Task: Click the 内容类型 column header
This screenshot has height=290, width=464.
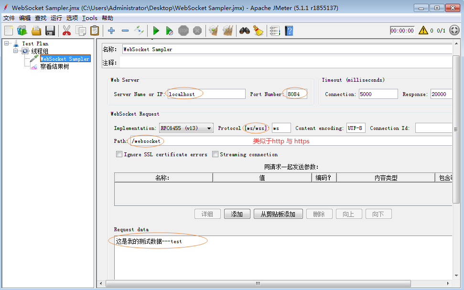Action: pyautogui.click(x=386, y=178)
